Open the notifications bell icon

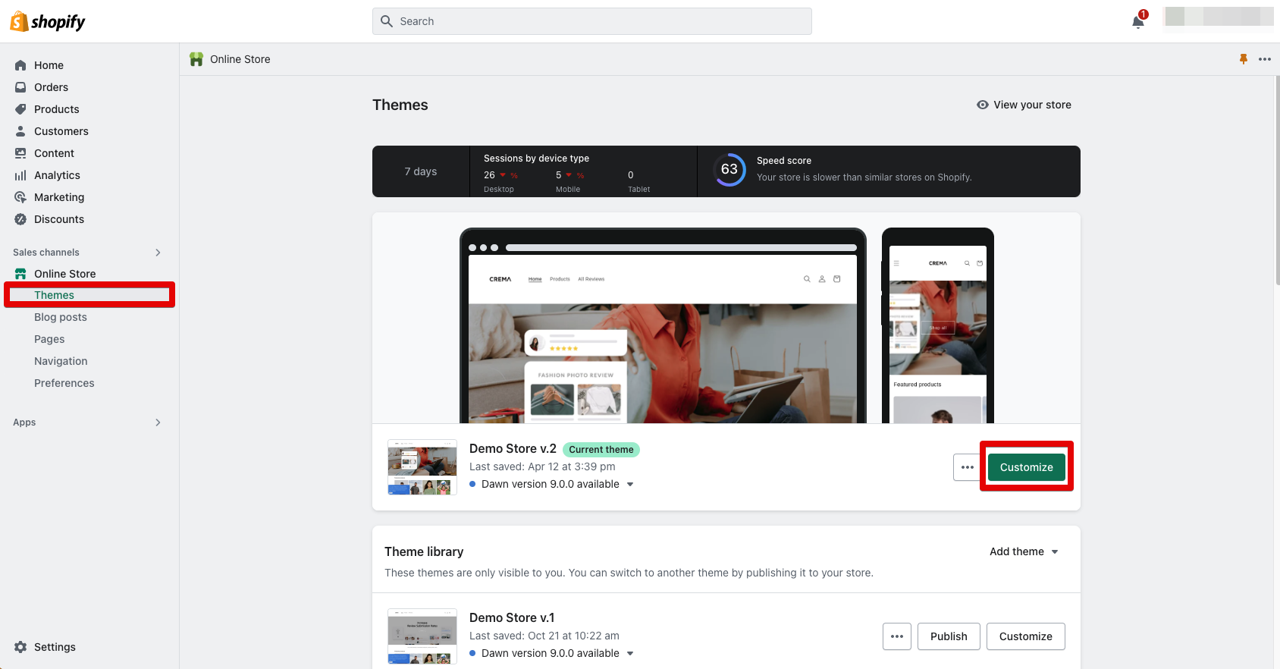(1137, 21)
